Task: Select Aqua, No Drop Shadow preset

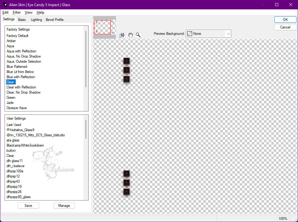Action: (24, 56)
